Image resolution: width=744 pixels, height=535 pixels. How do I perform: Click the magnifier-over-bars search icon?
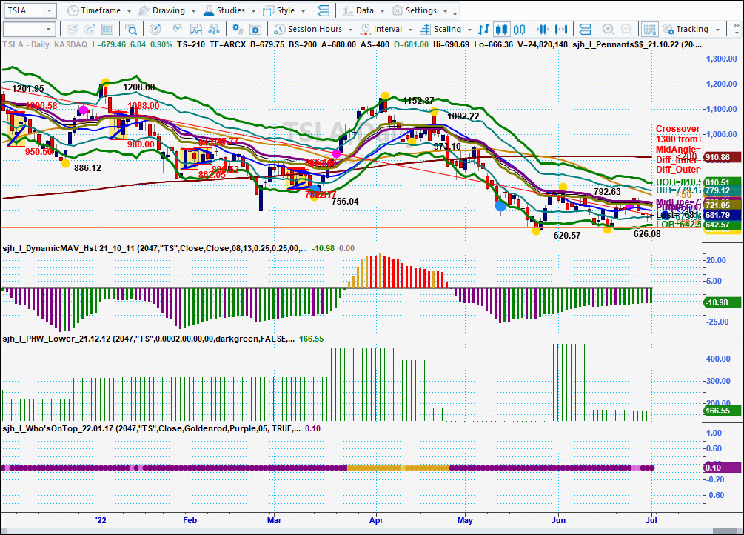coord(131,30)
